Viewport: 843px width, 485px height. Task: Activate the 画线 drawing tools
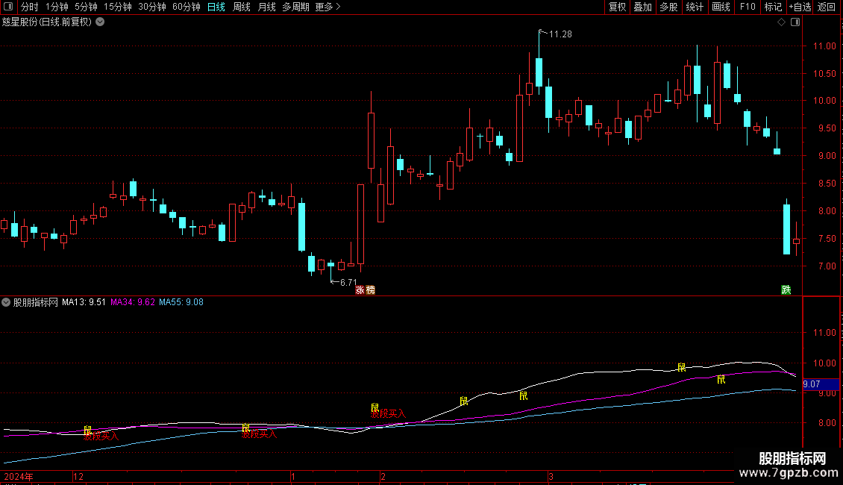[721, 7]
